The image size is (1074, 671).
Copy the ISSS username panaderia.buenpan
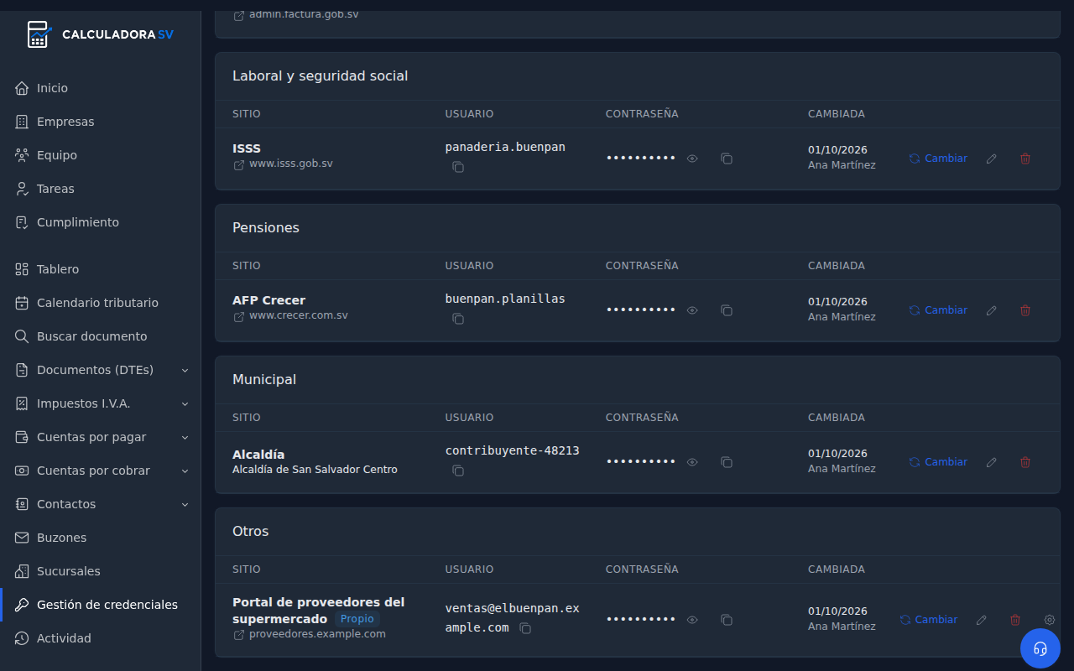click(x=458, y=167)
